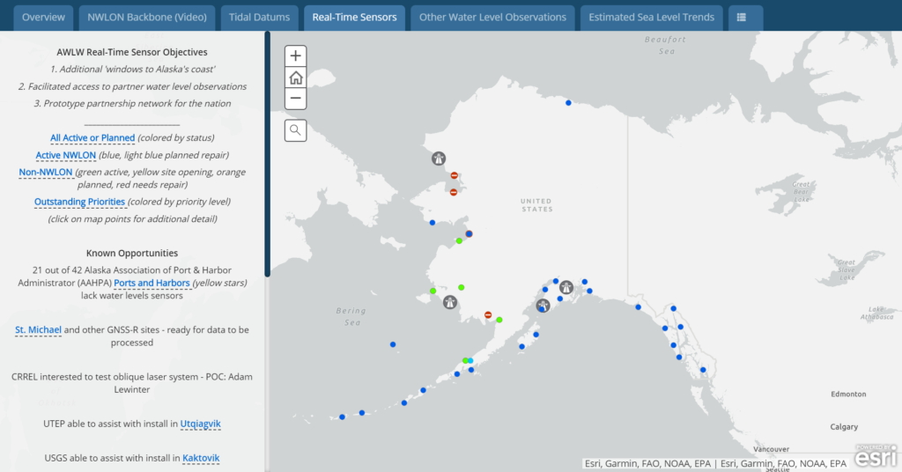Follow the All Active or Planned link
Image resolution: width=902 pixels, height=472 pixels.
tap(92, 138)
